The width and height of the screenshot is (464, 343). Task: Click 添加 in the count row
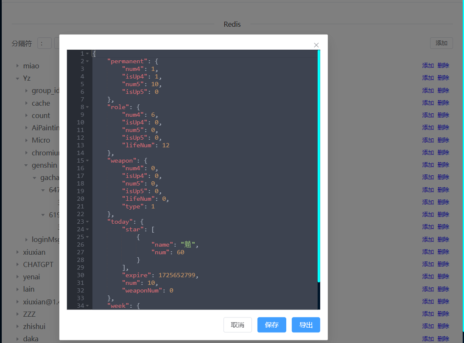coord(428,115)
